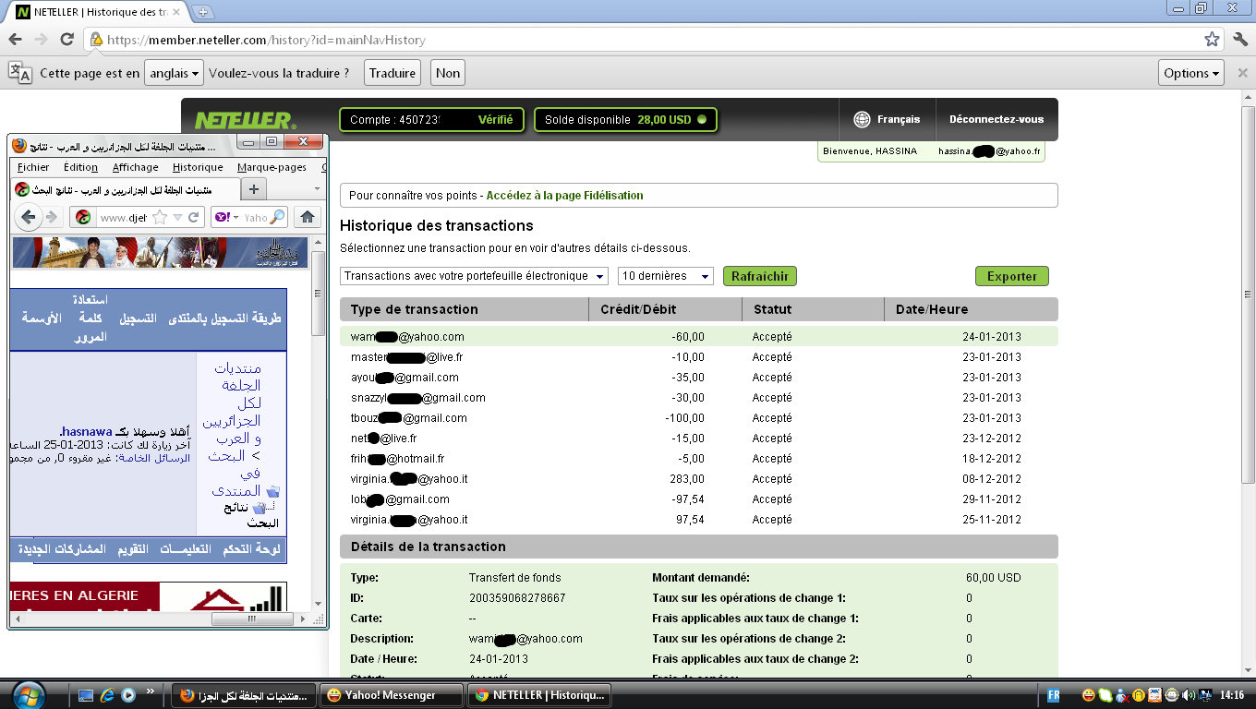Launch Internet Explorer from quick launch
Image resolution: width=1256 pixels, height=709 pixels.
[x=107, y=695]
